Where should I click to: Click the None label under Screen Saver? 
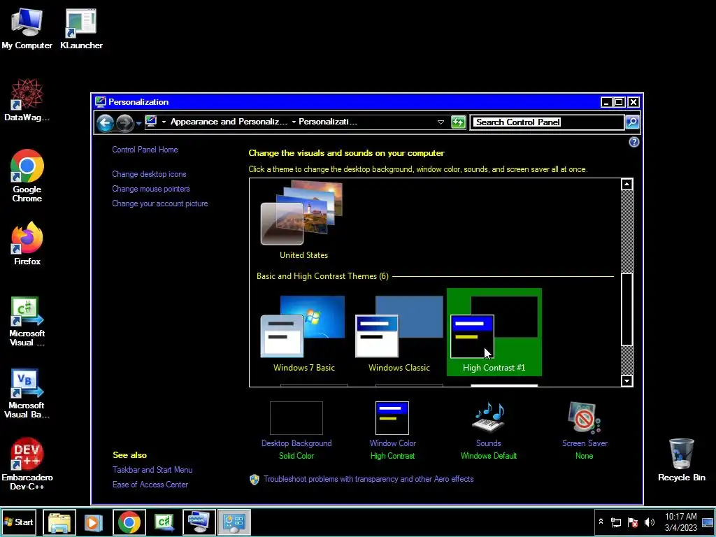point(584,456)
